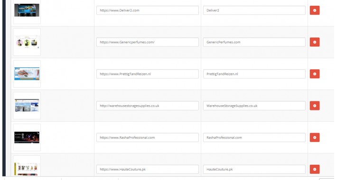337x180 pixels.
Task: Edit the https://www.Genericperfumes.com/ URL field
Action: coord(148,42)
